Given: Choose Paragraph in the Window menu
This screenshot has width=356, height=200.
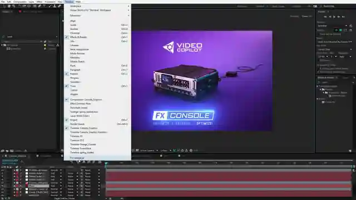Looking at the screenshot, I should pos(97,70).
